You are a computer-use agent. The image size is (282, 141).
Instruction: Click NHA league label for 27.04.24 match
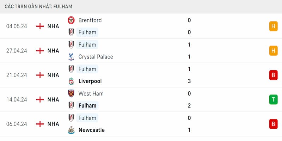click(53, 51)
